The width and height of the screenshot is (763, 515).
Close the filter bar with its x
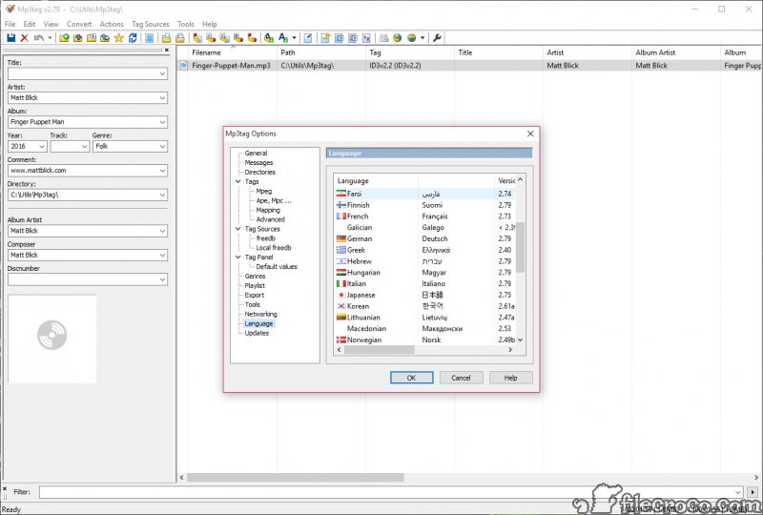pos(5,488)
